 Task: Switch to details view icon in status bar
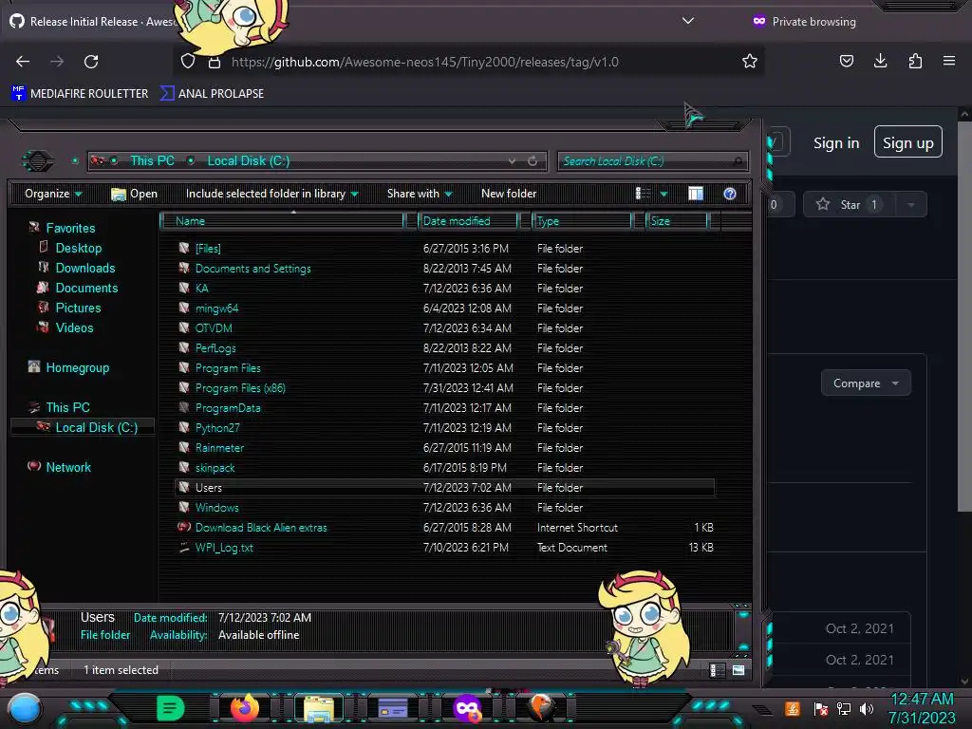(718, 670)
